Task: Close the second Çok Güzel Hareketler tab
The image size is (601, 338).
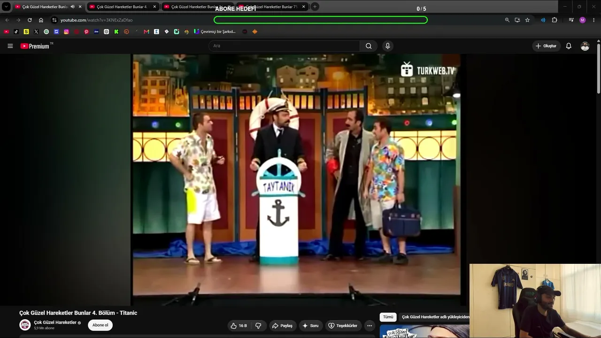Action: click(x=154, y=7)
